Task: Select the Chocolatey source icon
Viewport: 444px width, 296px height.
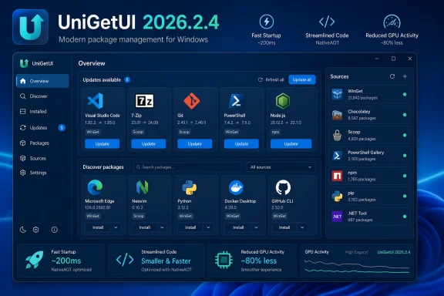Action: coord(337,115)
